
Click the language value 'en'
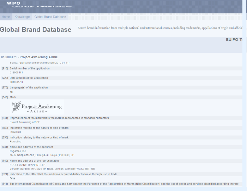11,92
